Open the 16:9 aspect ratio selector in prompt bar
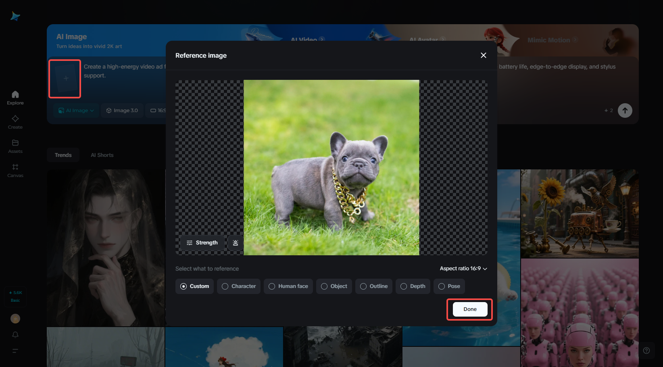 click(157, 110)
